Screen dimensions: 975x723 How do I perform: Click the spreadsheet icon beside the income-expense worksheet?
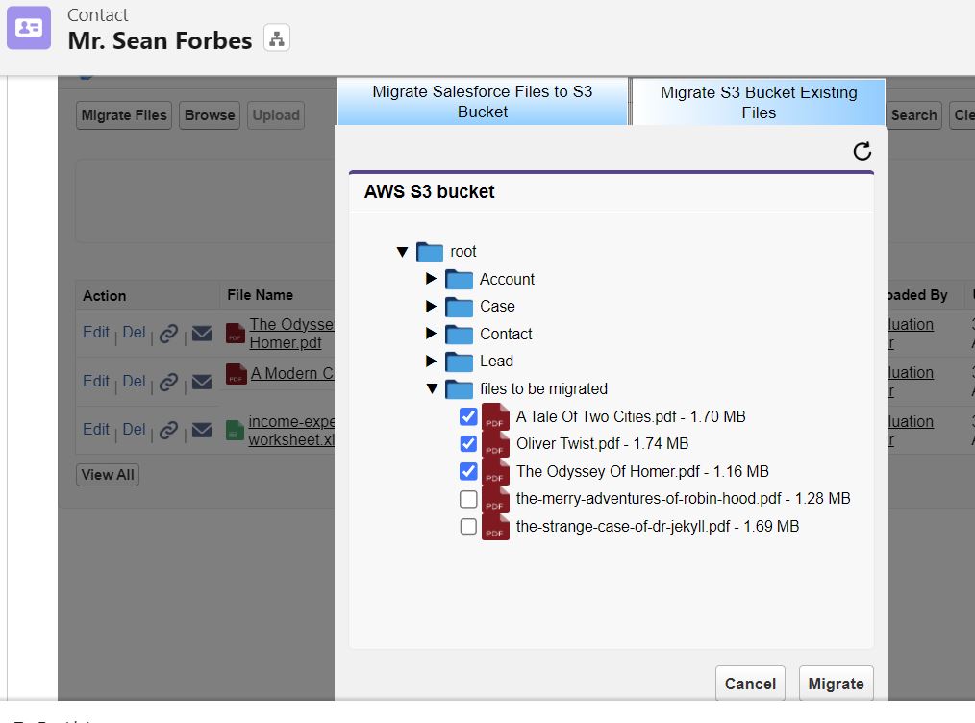[x=235, y=430]
